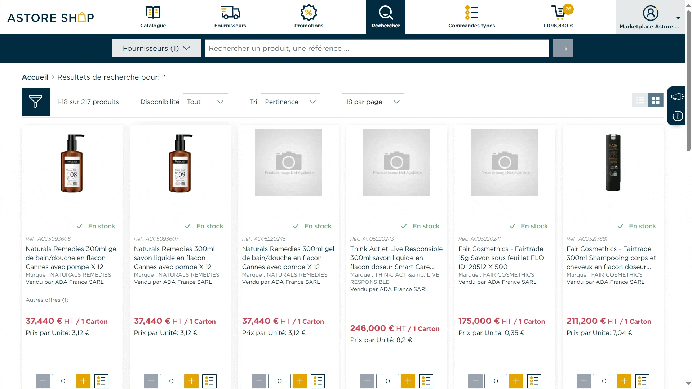Click reference text Ref.: AC05217881
The height and width of the screenshot is (389, 692).
(x=587, y=239)
